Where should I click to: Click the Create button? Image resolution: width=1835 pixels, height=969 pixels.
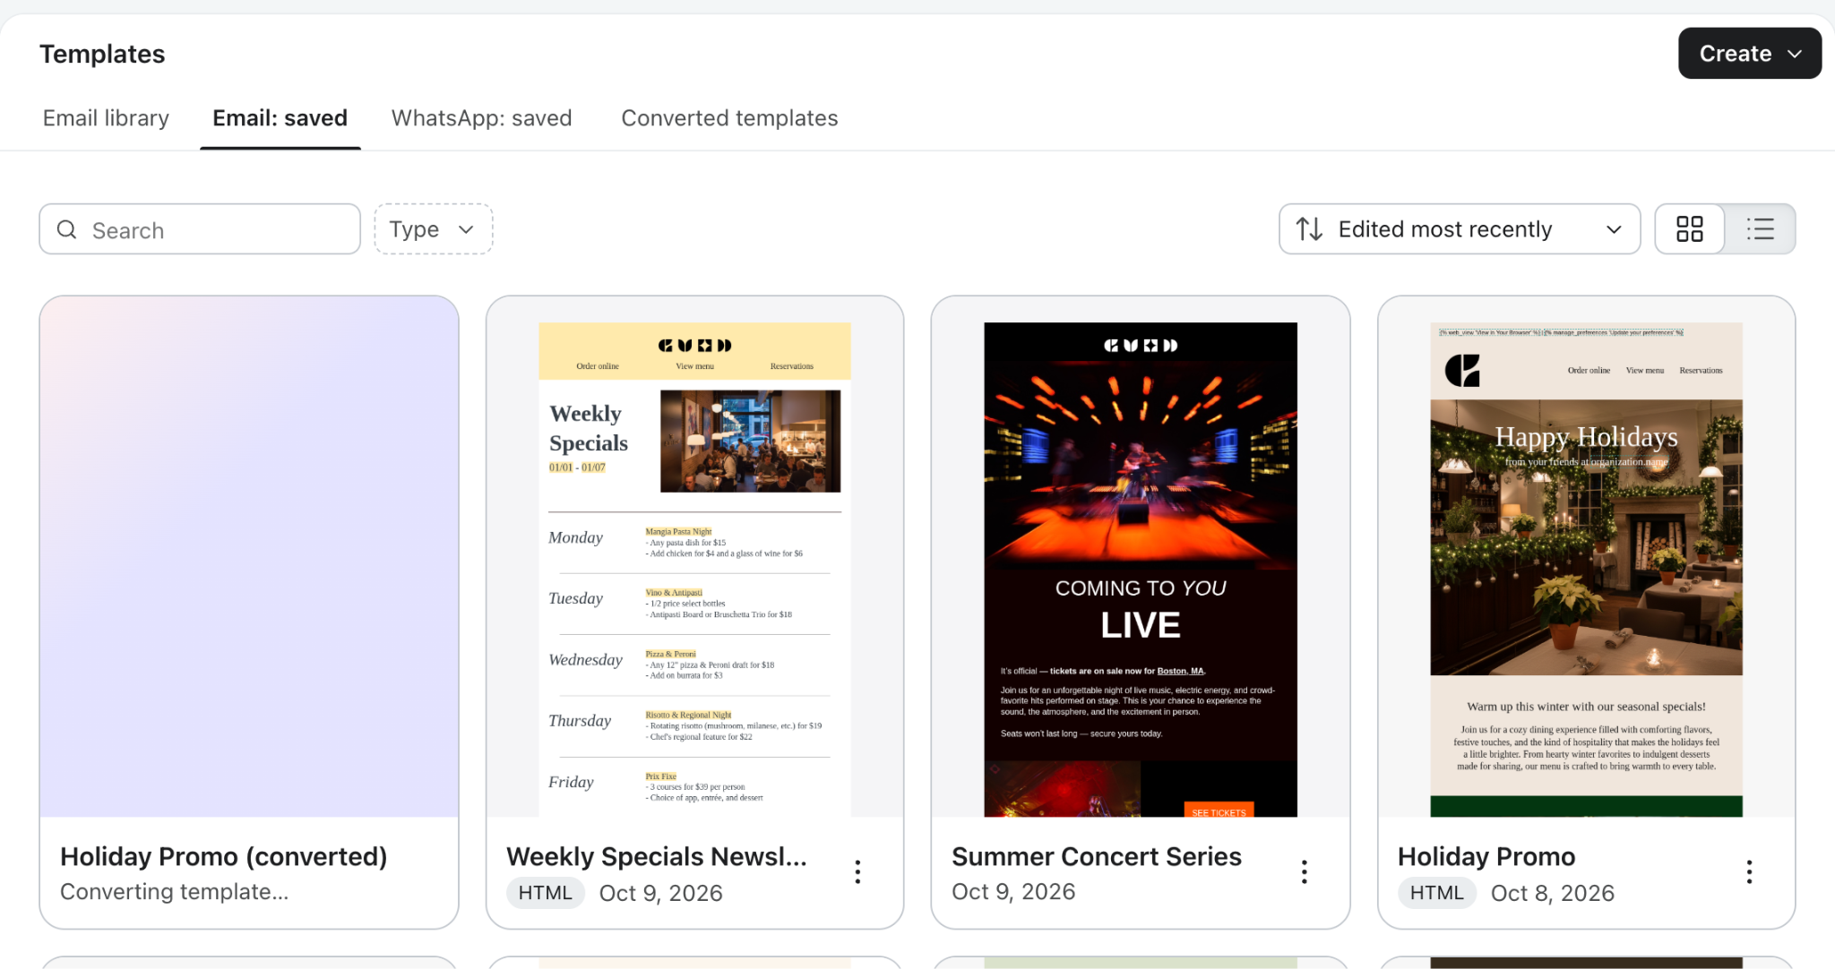pyautogui.click(x=1749, y=54)
